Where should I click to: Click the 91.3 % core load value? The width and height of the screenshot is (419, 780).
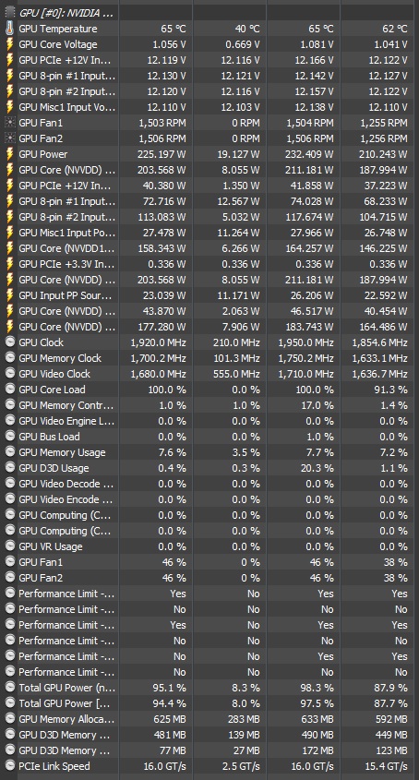click(390, 390)
